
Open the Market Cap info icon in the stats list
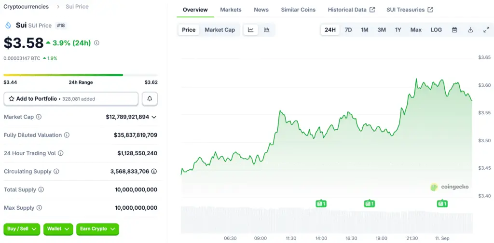point(39,117)
